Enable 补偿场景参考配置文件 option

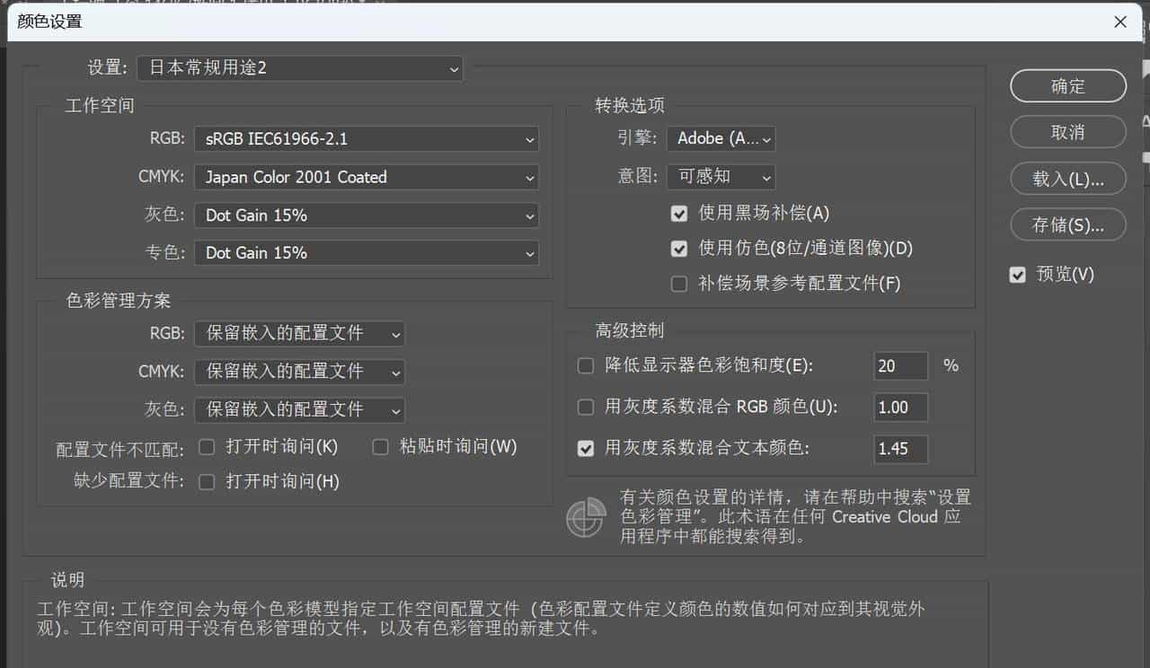pyautogui.click(x=679, y=283)
